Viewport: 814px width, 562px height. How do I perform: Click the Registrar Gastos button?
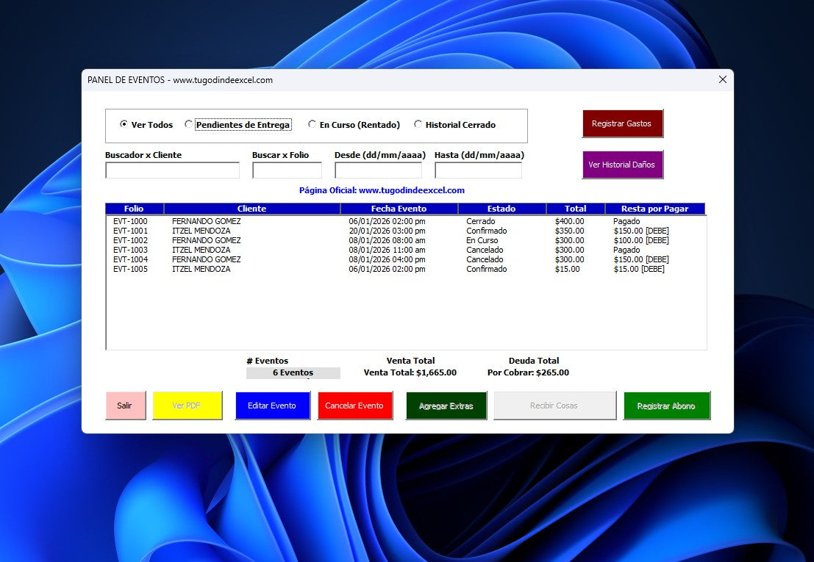click(x=622, y=123)
